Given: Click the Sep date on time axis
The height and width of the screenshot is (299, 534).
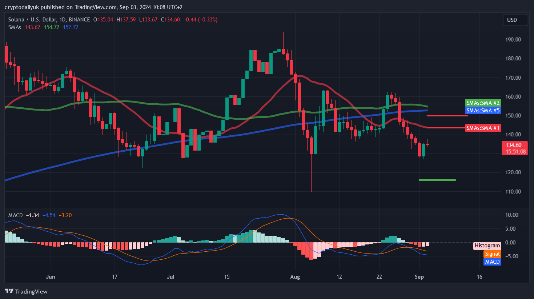Looking at the screenshot, I should [x=419, y=277].
